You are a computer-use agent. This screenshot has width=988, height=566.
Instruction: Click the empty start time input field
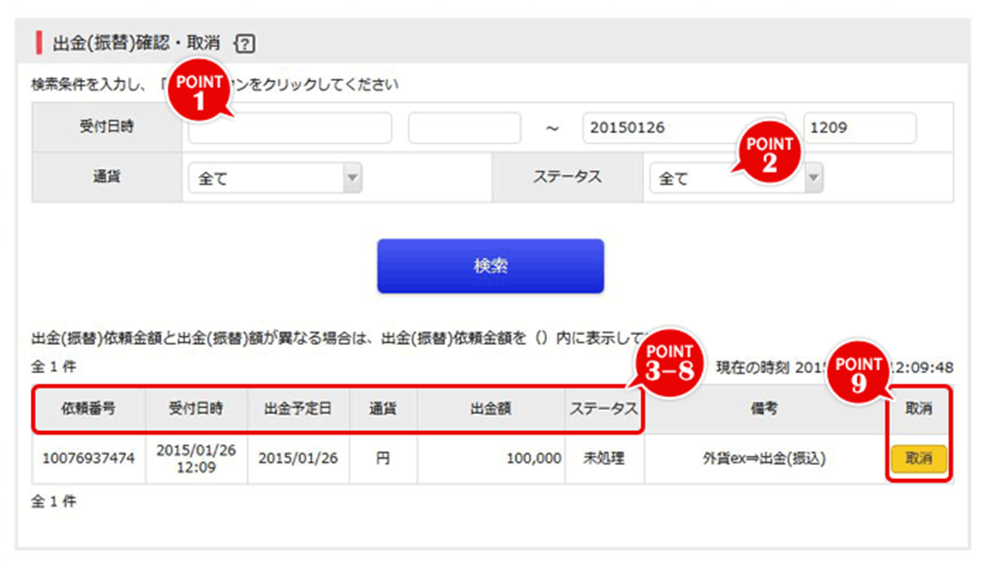(464, 128)
